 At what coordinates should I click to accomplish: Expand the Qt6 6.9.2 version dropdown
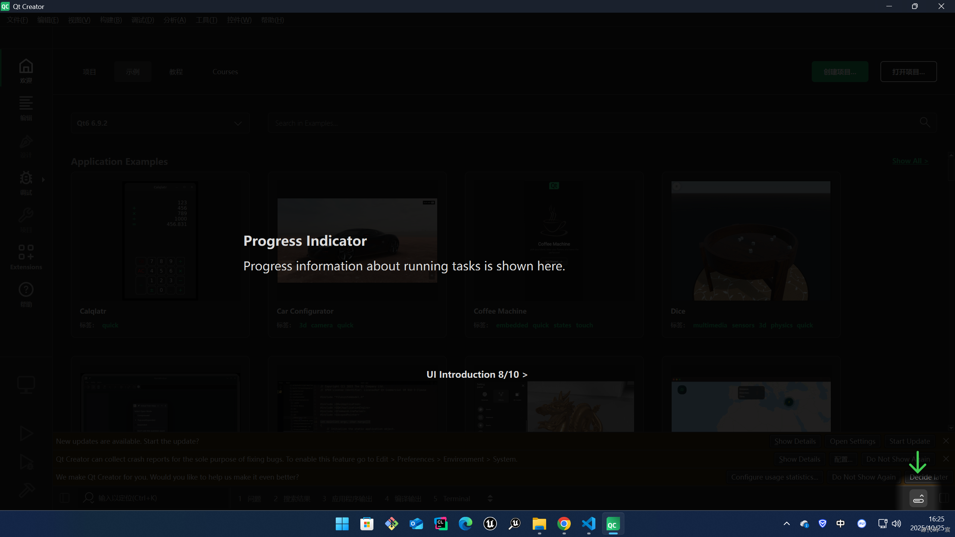pyautogui.click(x=160, y=123)
